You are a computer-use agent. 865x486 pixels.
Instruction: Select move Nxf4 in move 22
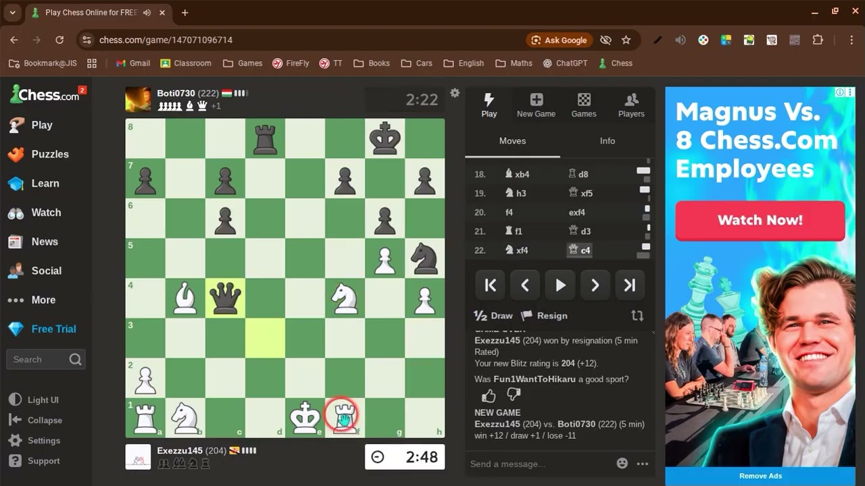517,250
